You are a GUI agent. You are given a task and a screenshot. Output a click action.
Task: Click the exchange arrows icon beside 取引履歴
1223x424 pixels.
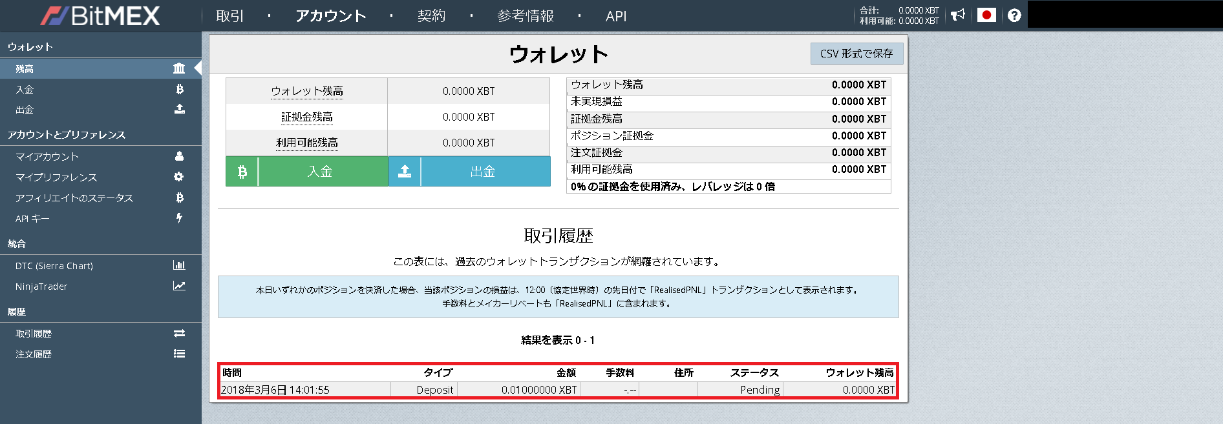click(x=179, y=333)
